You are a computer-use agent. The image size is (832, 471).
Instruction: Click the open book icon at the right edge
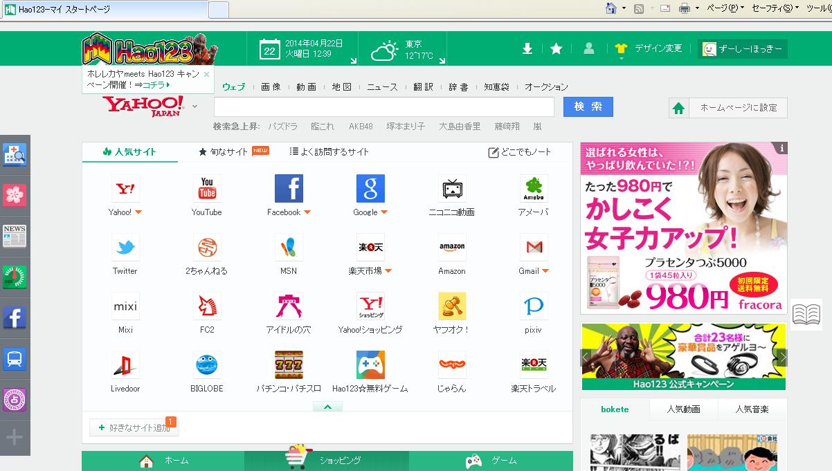coord(806,315)
